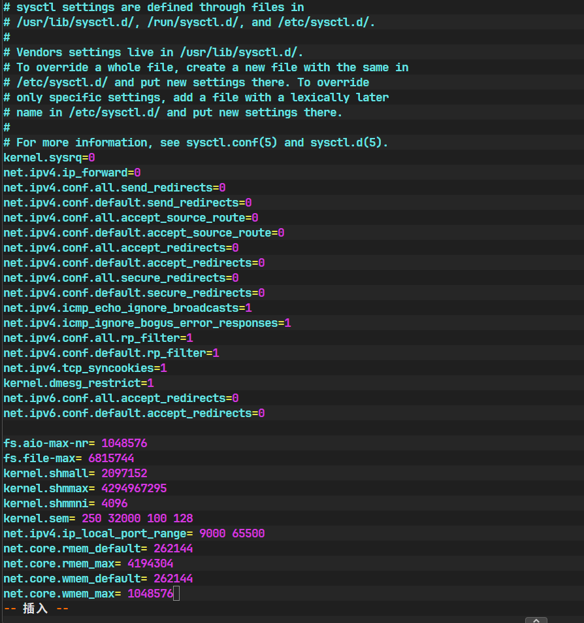The height and width of the screenshot is (623, 584).
Task: Click net.core.wmem_default value 262144
Action: click(174, 579)
